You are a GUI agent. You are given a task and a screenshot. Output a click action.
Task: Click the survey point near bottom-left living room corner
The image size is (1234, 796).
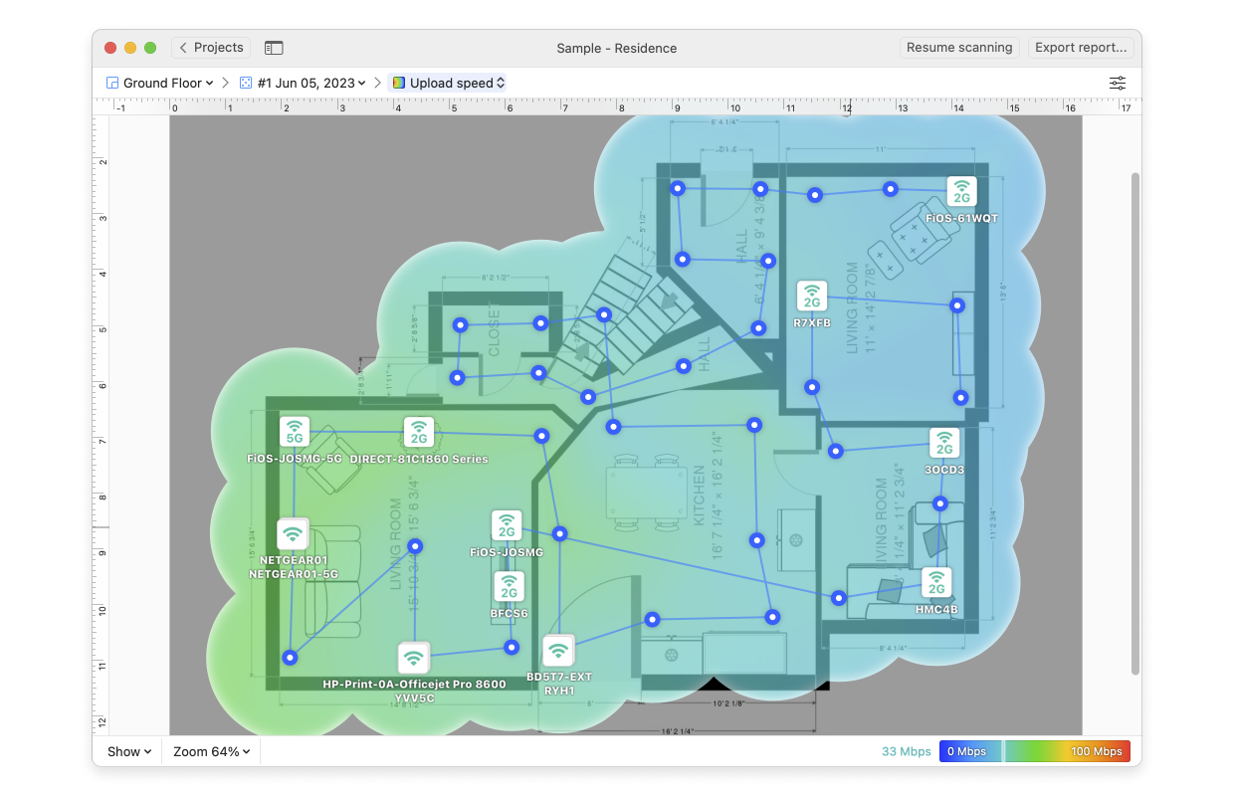(x=290, y=658)
